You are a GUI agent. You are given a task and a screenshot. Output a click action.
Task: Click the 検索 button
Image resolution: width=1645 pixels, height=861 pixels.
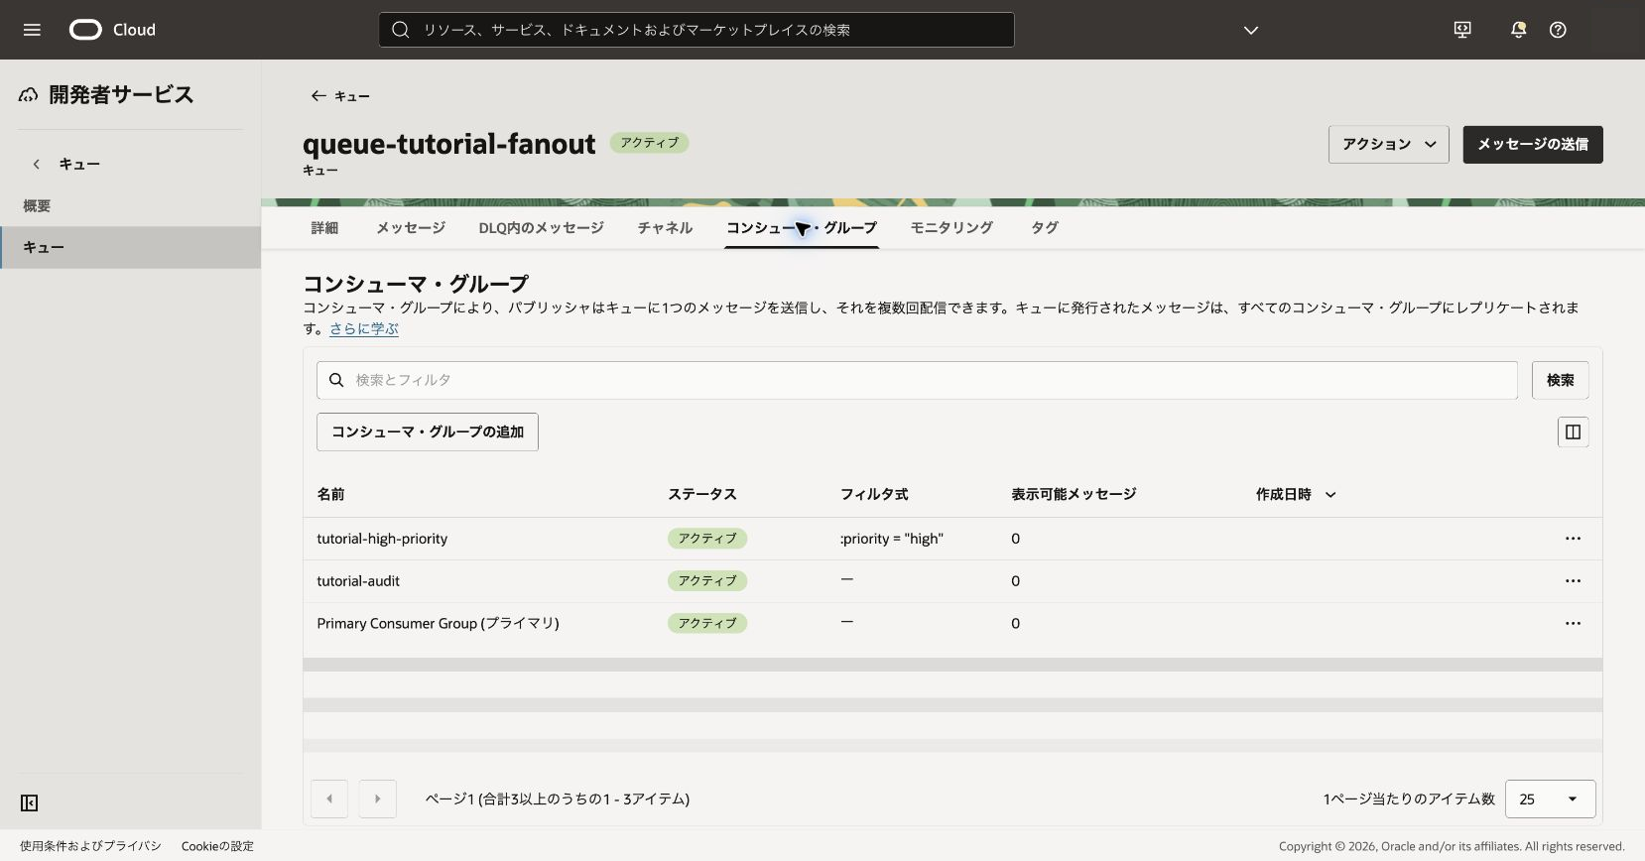click(x=1560, y=380)
